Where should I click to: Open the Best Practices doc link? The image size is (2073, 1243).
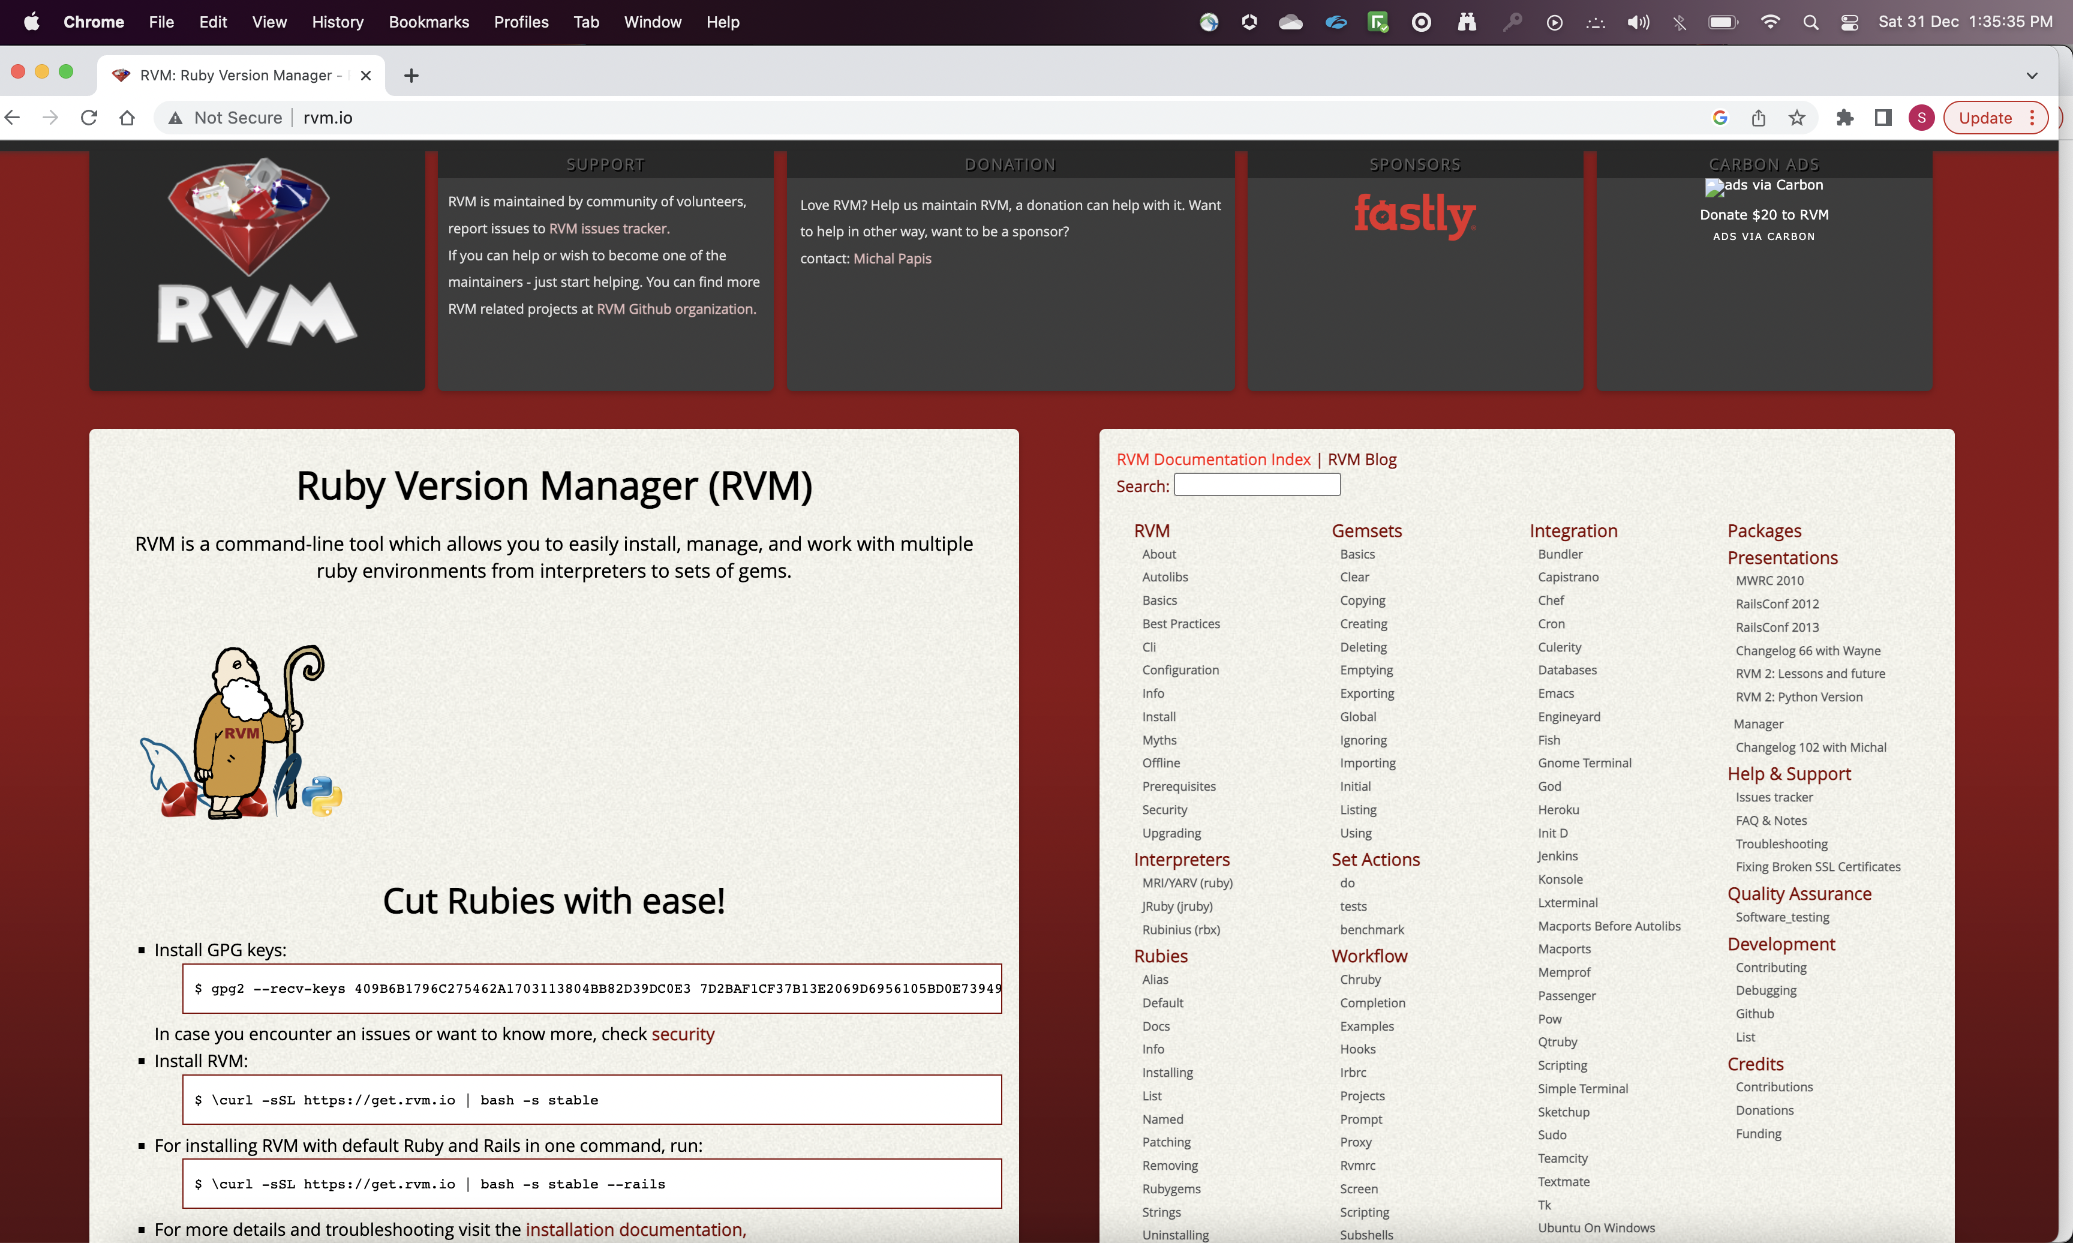[x=1180, y=624]
